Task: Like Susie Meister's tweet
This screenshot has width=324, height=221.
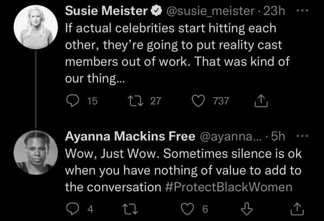Action: click(x=198, y=101)
